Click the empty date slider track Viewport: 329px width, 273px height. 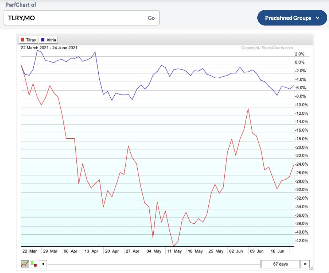click(153, 264)
